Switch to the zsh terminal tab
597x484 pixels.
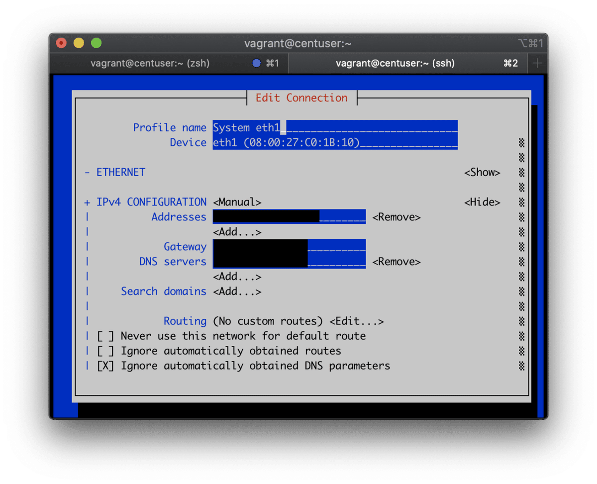coord(169,63)
